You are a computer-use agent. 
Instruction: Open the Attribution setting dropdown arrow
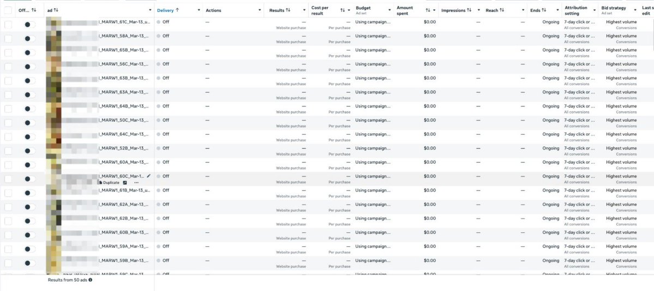pos(595,10)
